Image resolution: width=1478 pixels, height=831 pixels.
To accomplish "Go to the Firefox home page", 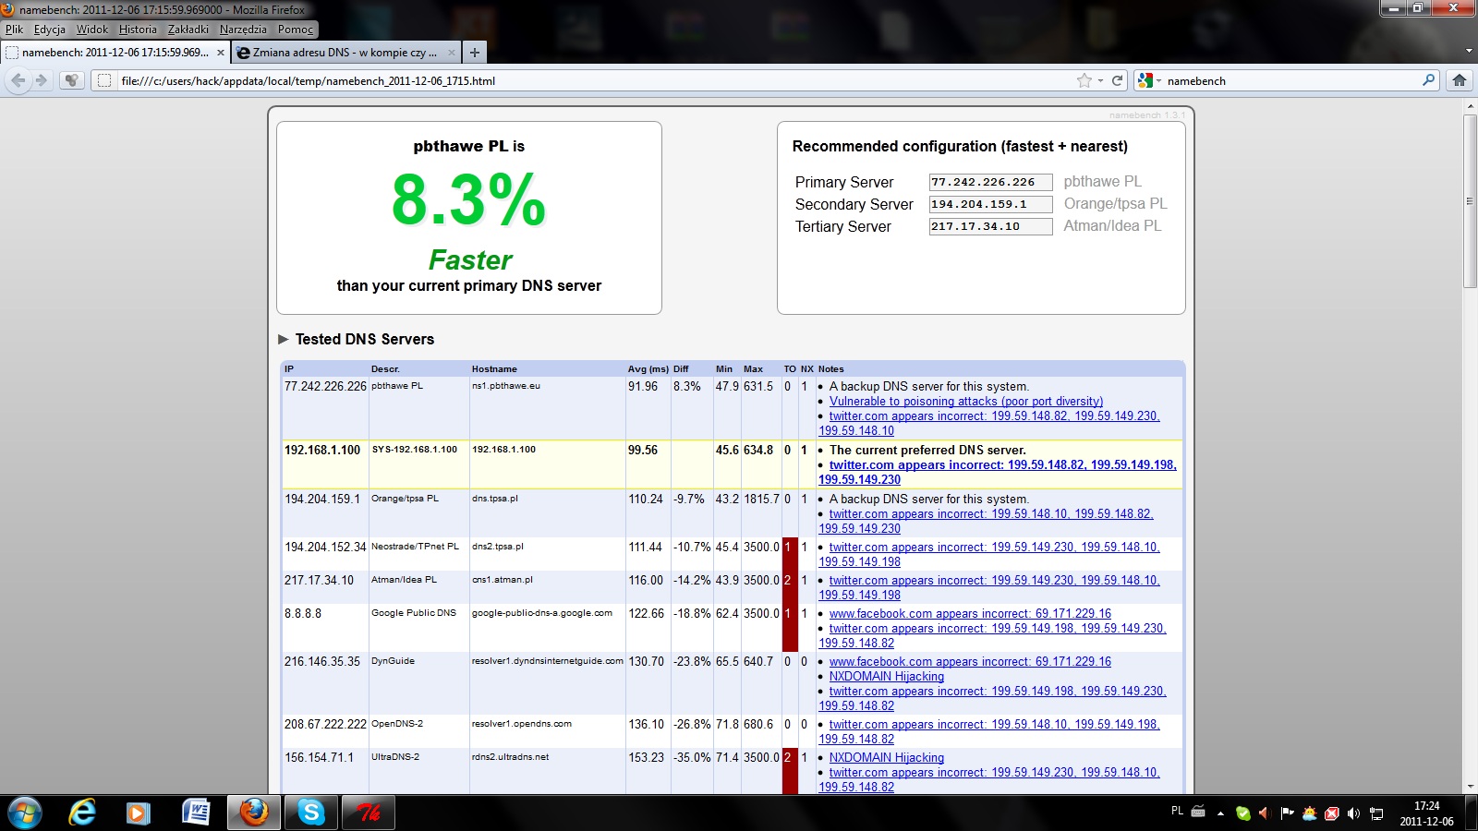I will coord(1460,80).
